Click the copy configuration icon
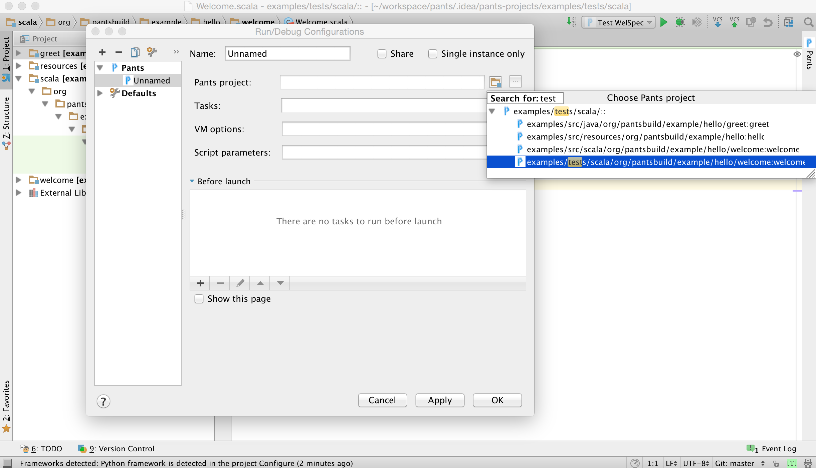The image size is (816, 468). click(135, 52)
